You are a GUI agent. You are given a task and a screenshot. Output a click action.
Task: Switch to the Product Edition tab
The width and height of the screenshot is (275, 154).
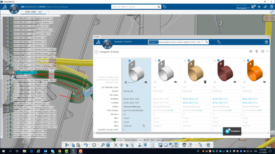(x=131, y=140)
